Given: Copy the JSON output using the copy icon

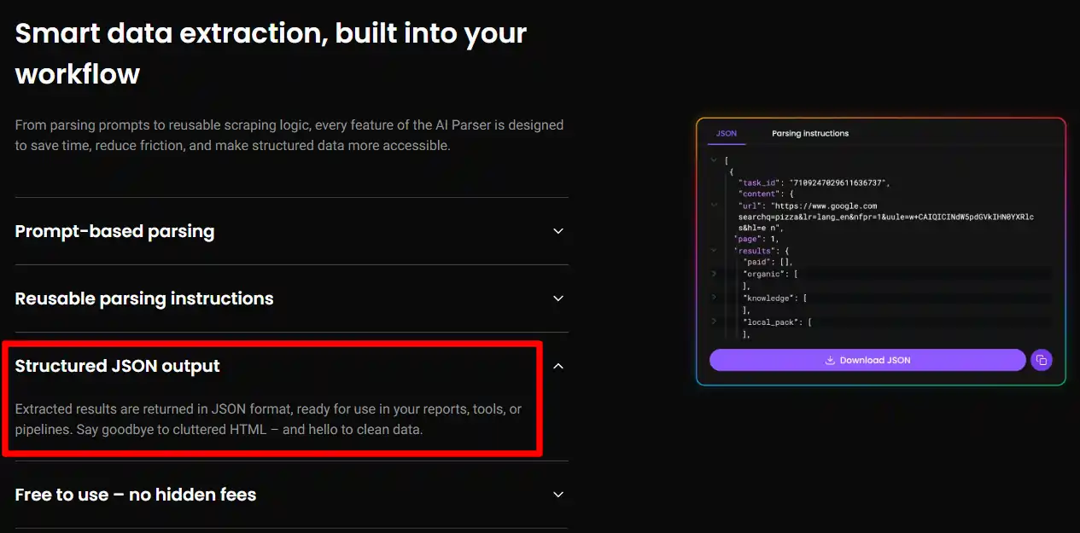Looking at the screenshot, I should coord(1042,360).
